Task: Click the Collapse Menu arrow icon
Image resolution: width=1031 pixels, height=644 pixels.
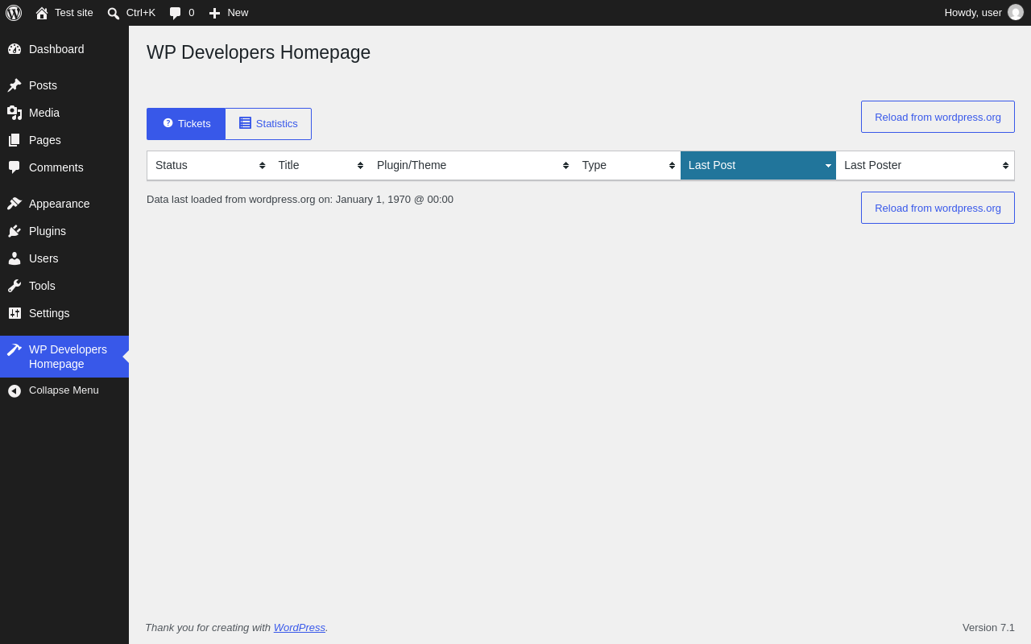Action: coord(14,390)
